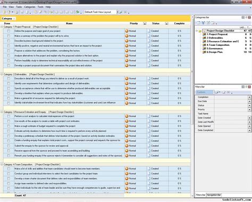Check Done box for 'Assign team member' task
Viewport: 252px width, 202px height.
9,183
